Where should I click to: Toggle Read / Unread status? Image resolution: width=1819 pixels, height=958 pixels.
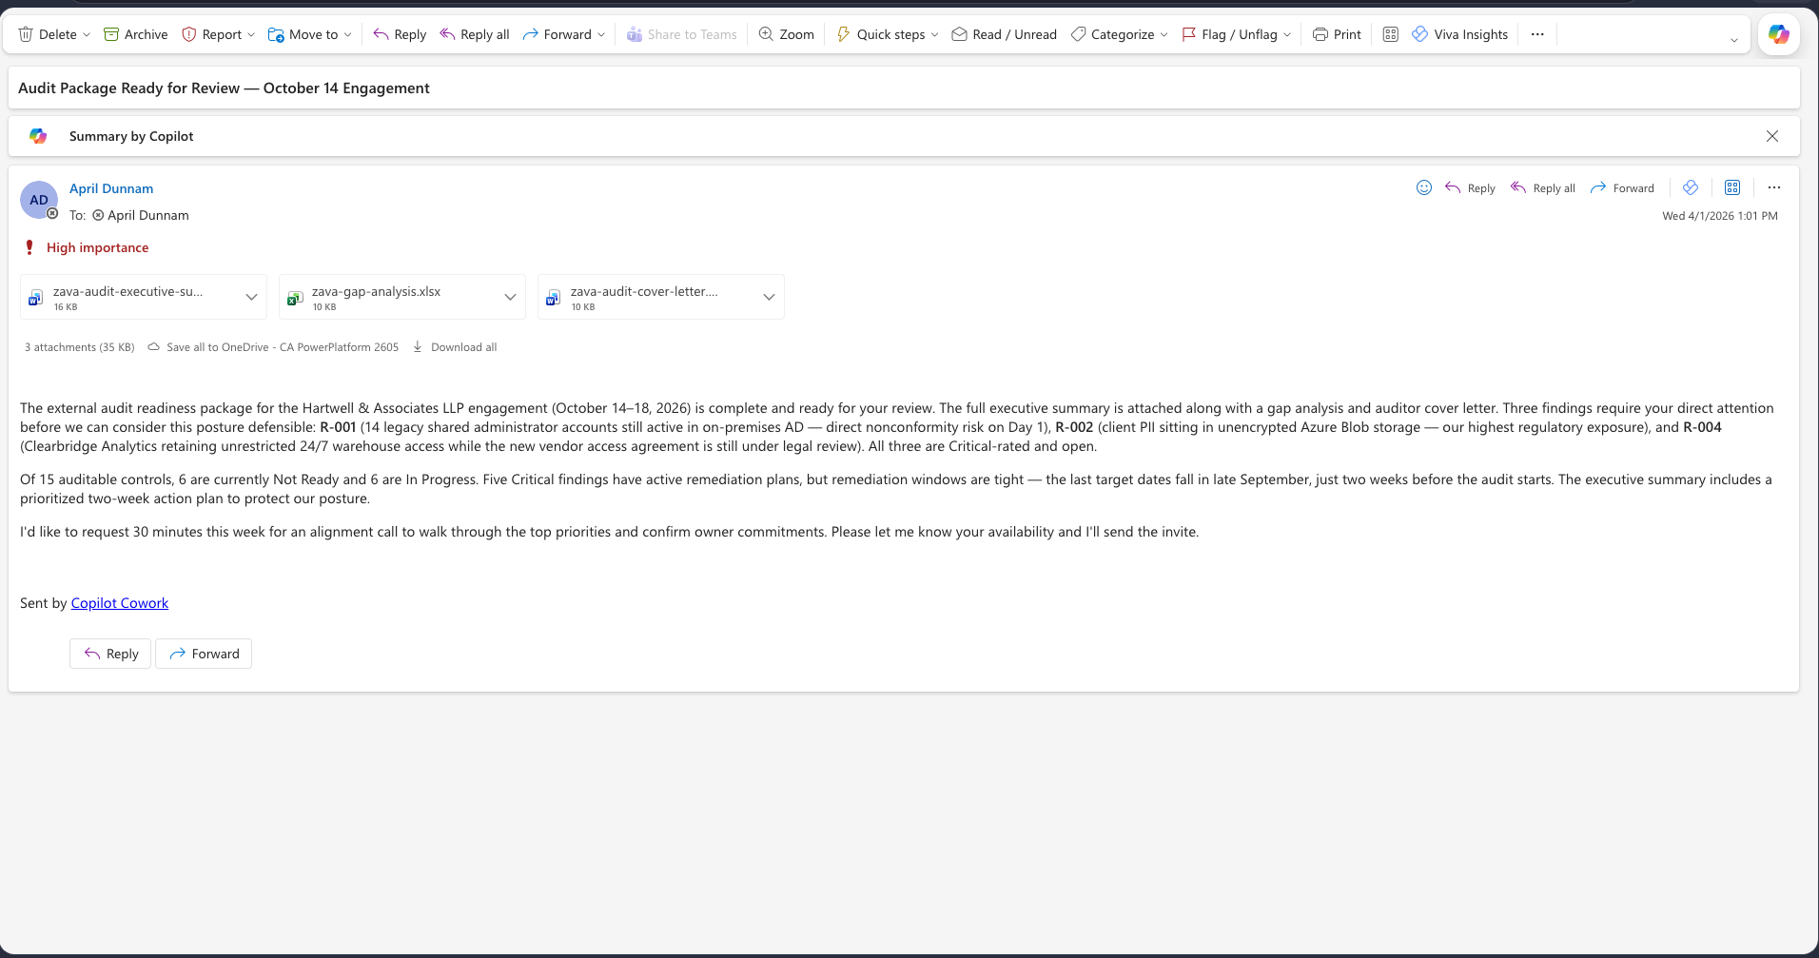(1003, 34)
